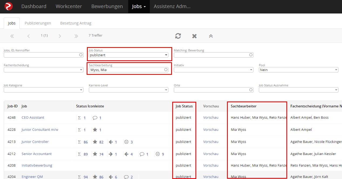Click the '7 Treffer' result count
The image size is (342, 179).
tap(96, 35)
